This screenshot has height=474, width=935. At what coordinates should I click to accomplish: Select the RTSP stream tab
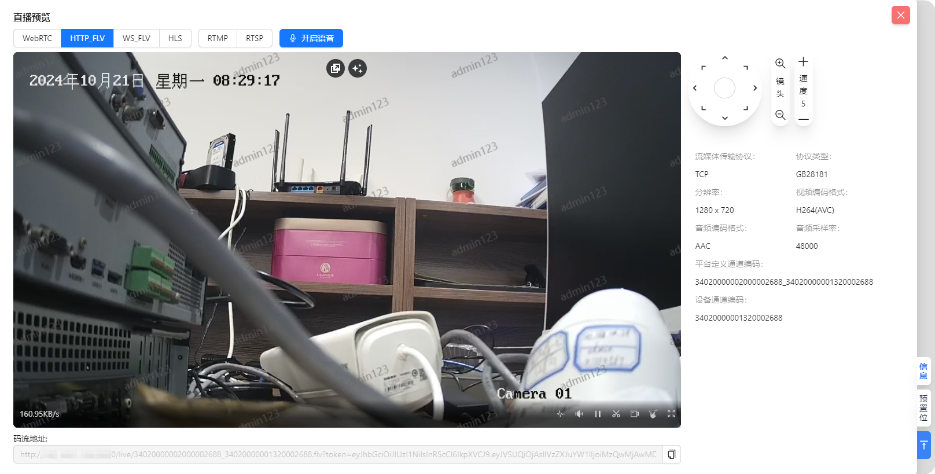point(255,38)
